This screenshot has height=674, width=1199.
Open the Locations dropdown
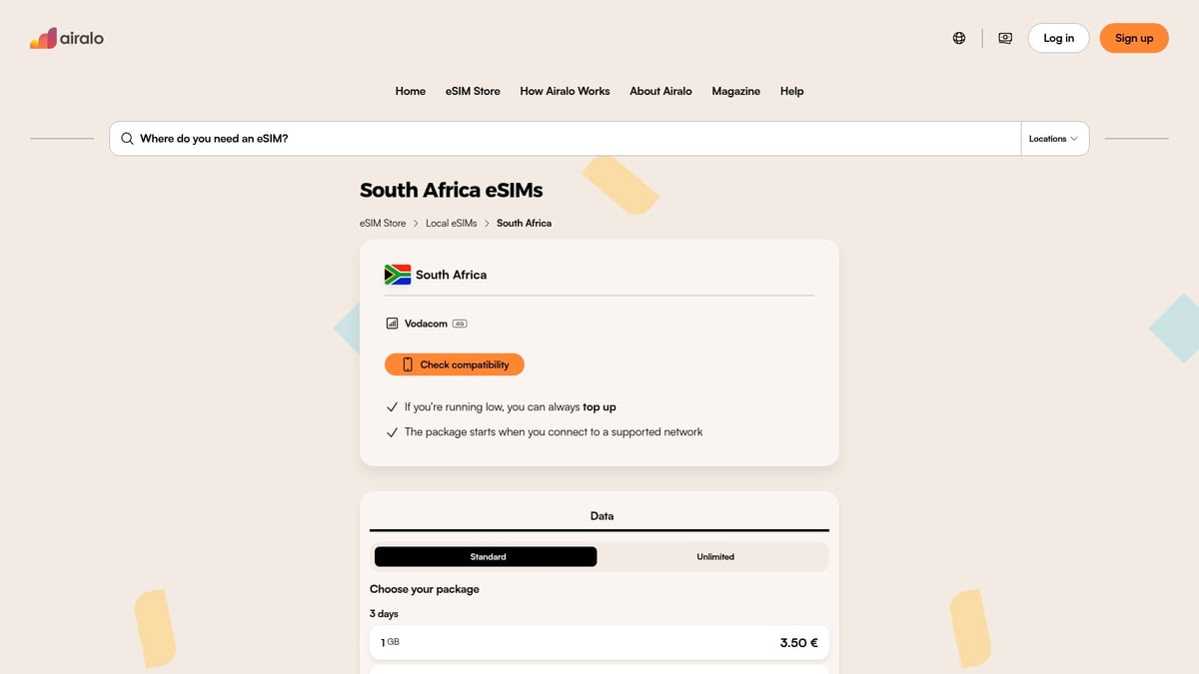[1050, 138]
